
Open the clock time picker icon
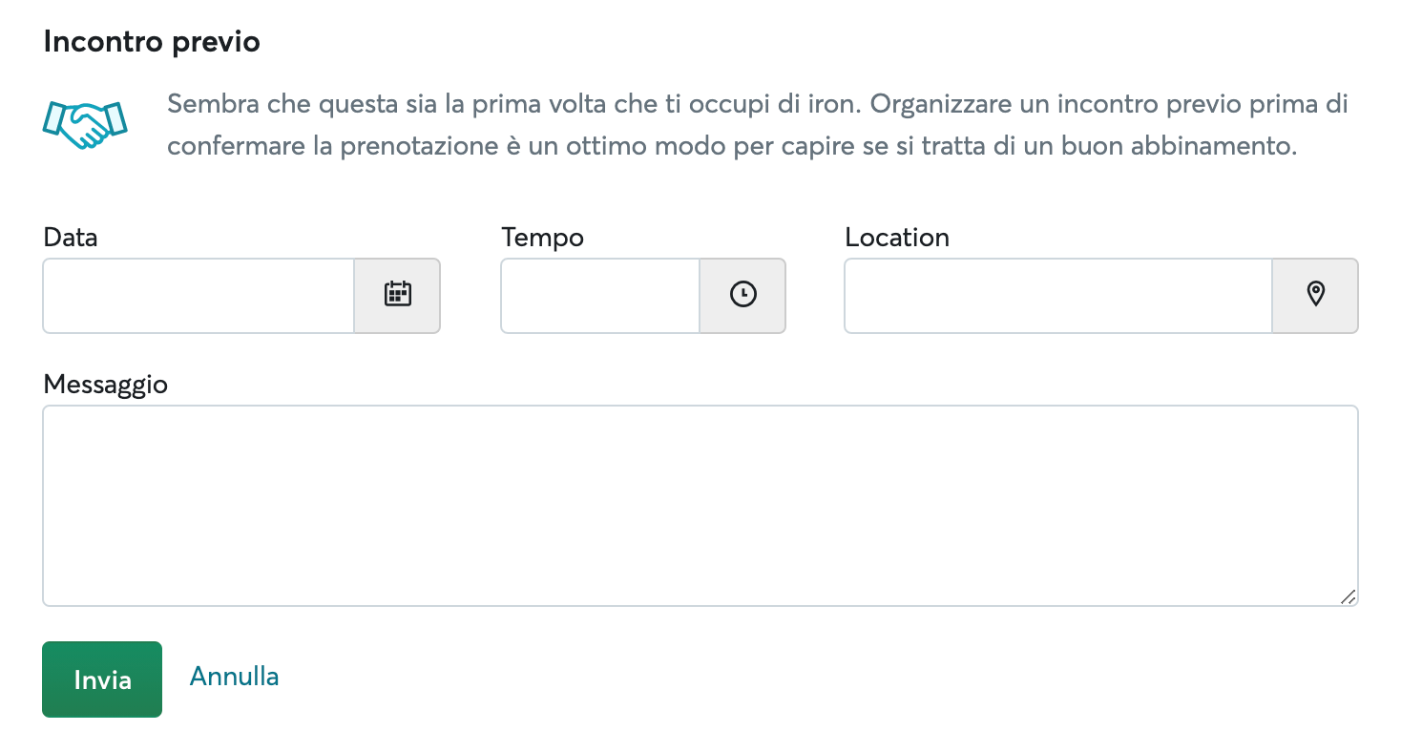(x=742, y=295)
